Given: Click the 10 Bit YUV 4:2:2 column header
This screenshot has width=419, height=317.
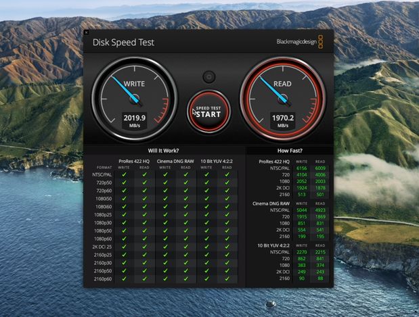Looking at the screenshot, I should point(217,161).
